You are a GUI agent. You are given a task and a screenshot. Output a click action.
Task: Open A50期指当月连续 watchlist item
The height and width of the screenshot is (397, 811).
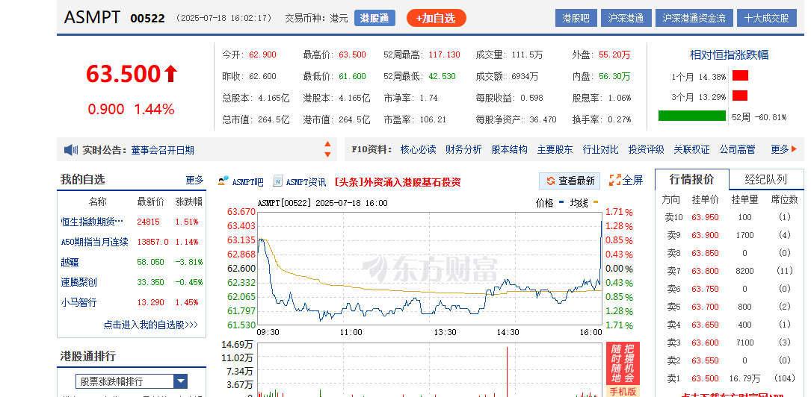click(95, 242)
